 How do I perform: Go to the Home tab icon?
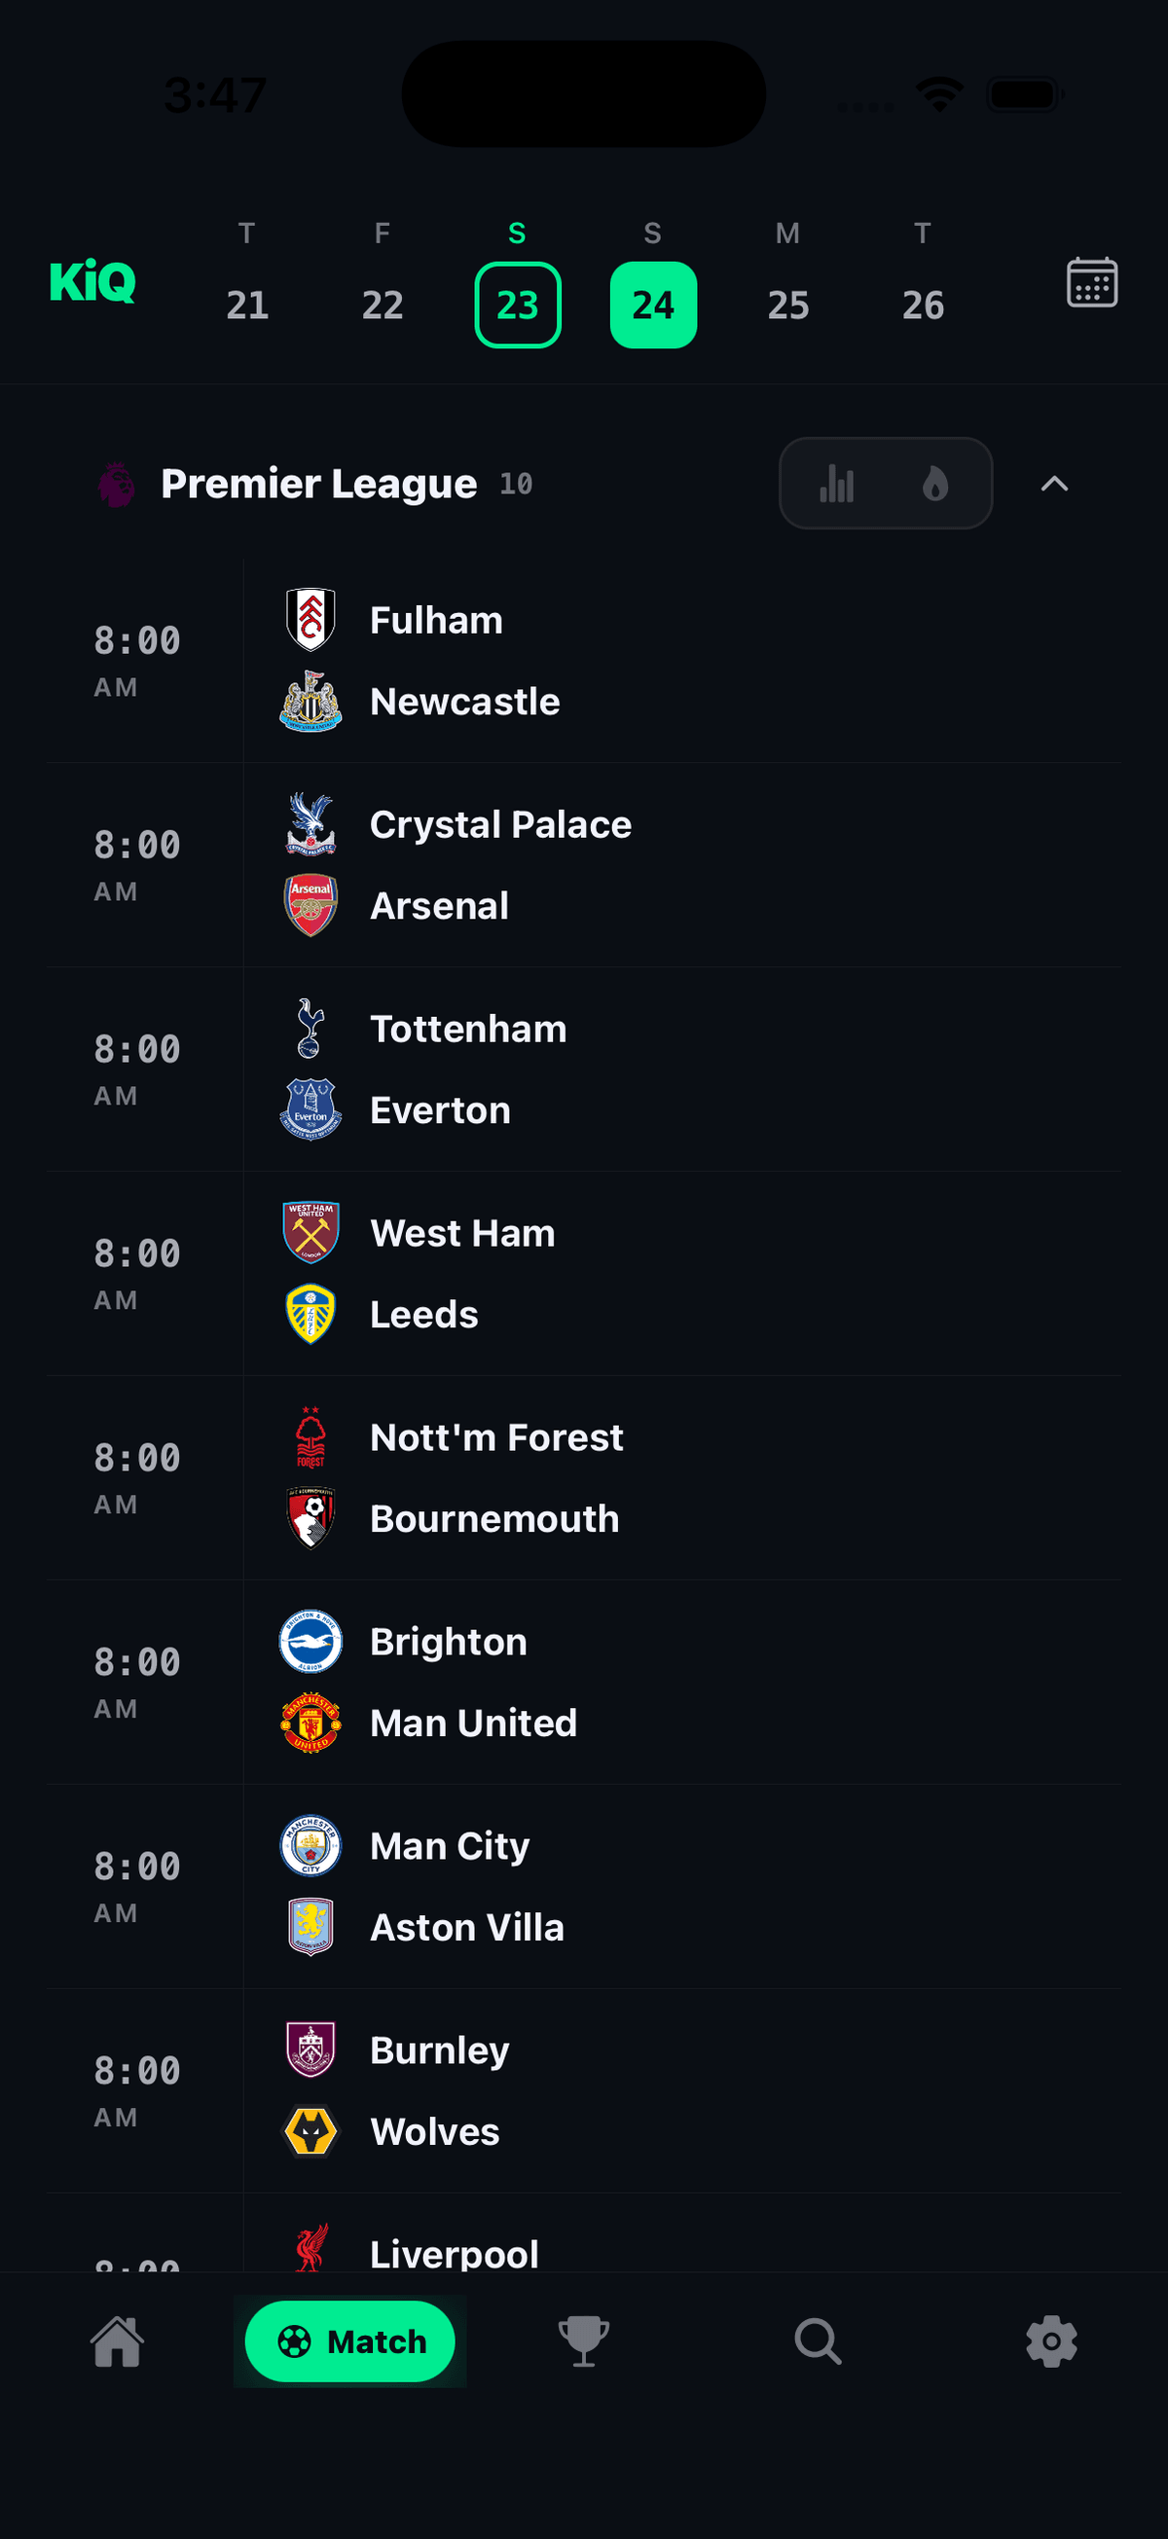118,2340
